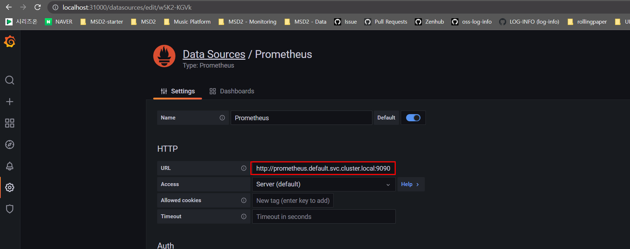Show info tooltip for Allowed cookies
Viewport: 630px width, 249px height.
(x=244, y=200)
